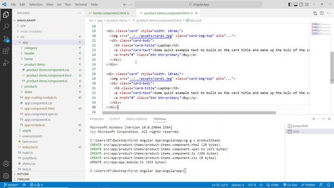Click div.card in breadcrumb

(x=194, y=20)
